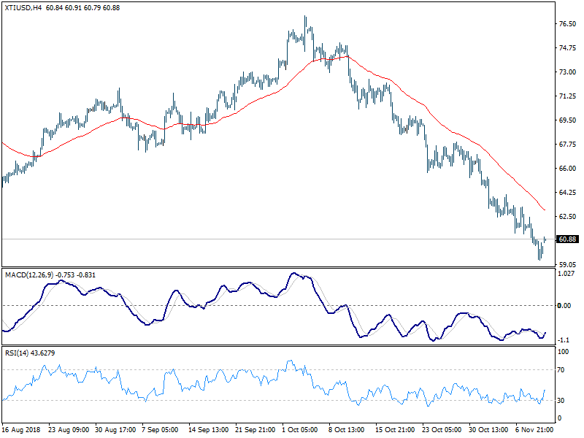Click the 76.50 price axis label

click(x=567, y=24)
